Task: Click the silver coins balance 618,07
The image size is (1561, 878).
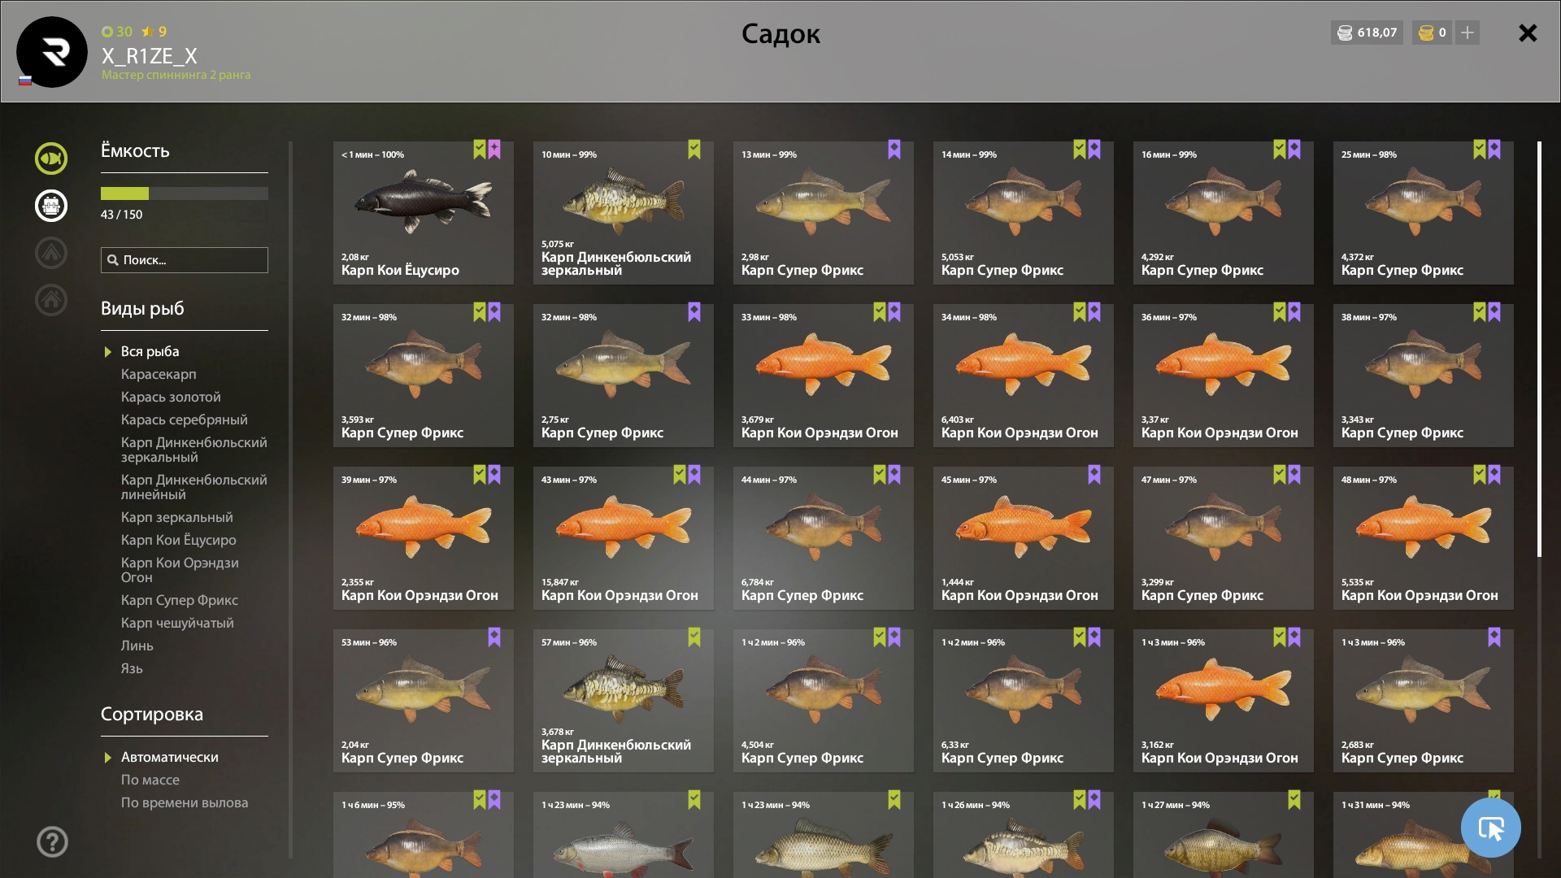Action: point(1367,33)
